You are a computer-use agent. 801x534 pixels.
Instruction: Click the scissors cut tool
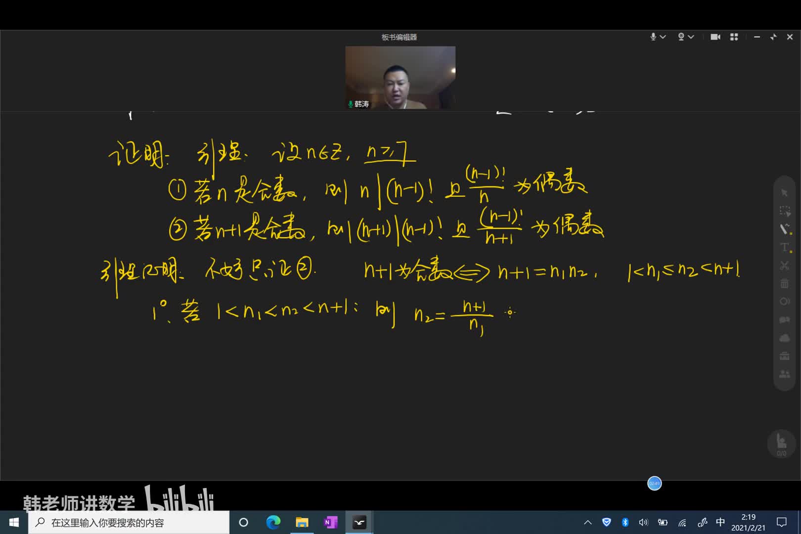click(784, 266)
